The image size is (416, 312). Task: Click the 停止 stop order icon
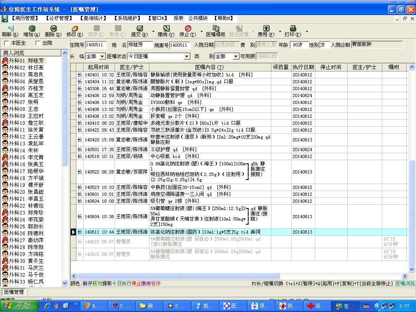coord(188,28)
